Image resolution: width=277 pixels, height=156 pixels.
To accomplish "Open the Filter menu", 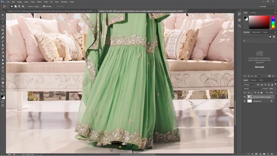I will [46, 2].
